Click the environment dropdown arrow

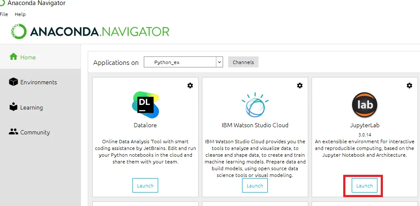(219, 62)
